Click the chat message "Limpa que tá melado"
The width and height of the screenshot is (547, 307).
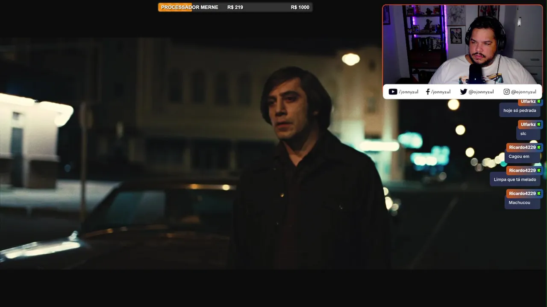pos(515,180)
